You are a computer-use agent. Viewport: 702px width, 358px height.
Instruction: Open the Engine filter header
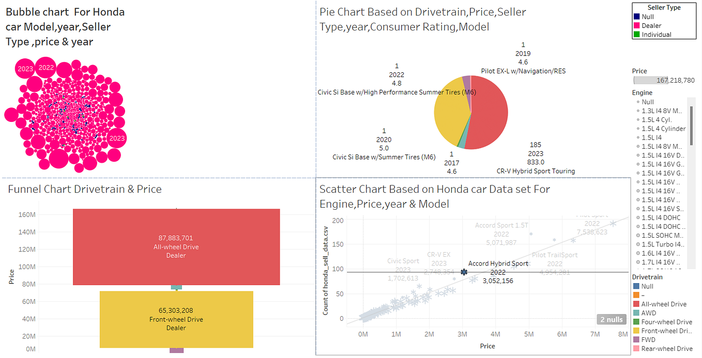coord(643,92)
